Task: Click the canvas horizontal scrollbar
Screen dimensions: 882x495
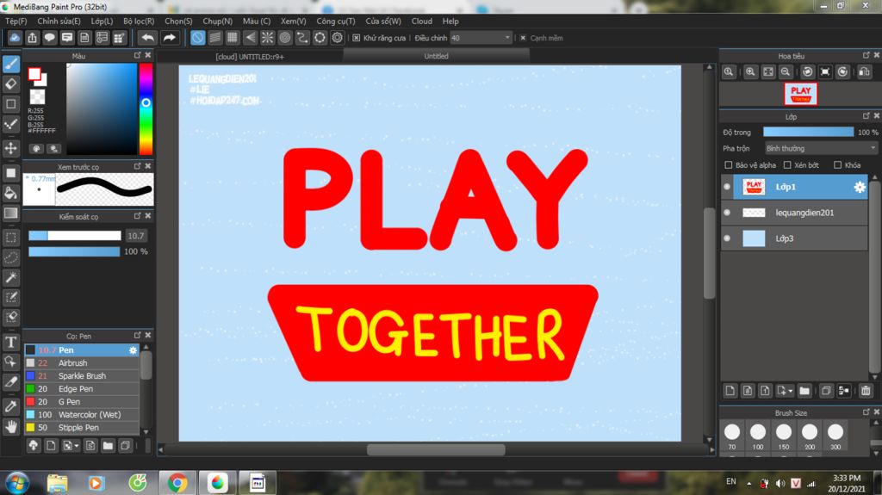Action: pyautogui.click(x=436, y=450)
